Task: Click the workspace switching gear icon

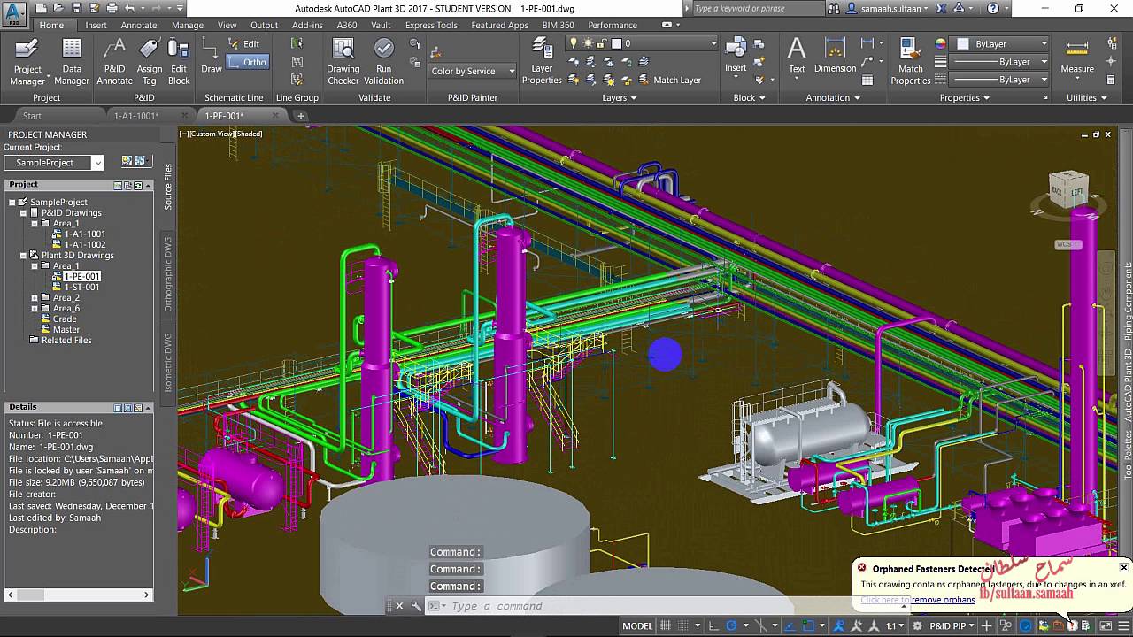Action: pos(917,625)
